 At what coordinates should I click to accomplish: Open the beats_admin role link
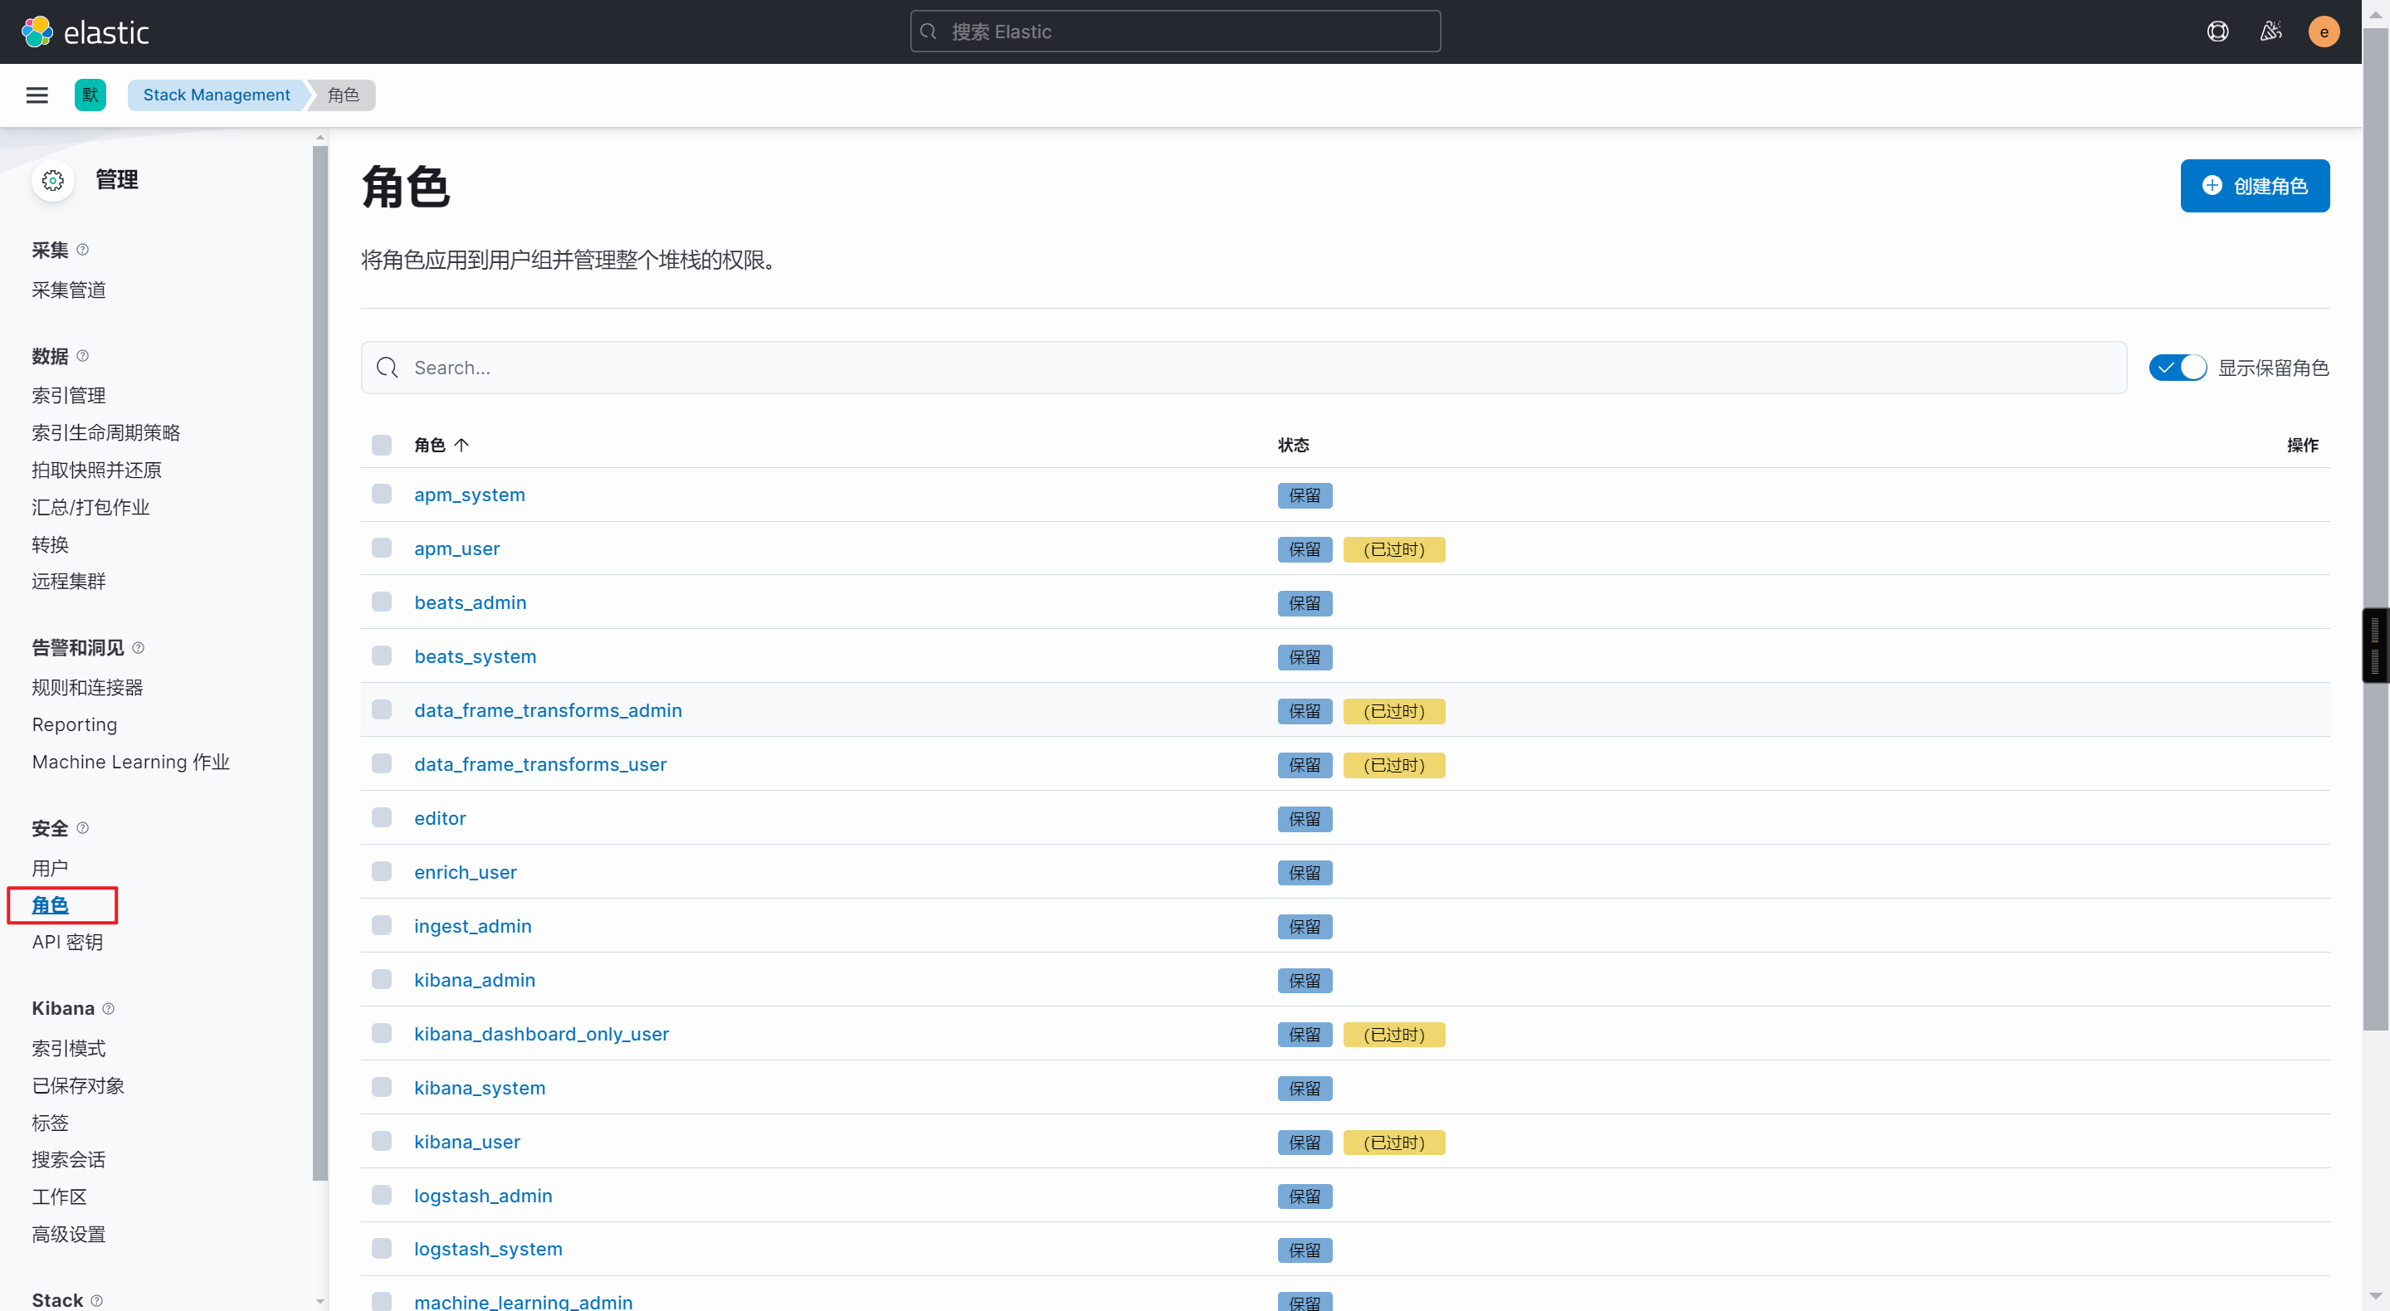(x=471, y=602)
